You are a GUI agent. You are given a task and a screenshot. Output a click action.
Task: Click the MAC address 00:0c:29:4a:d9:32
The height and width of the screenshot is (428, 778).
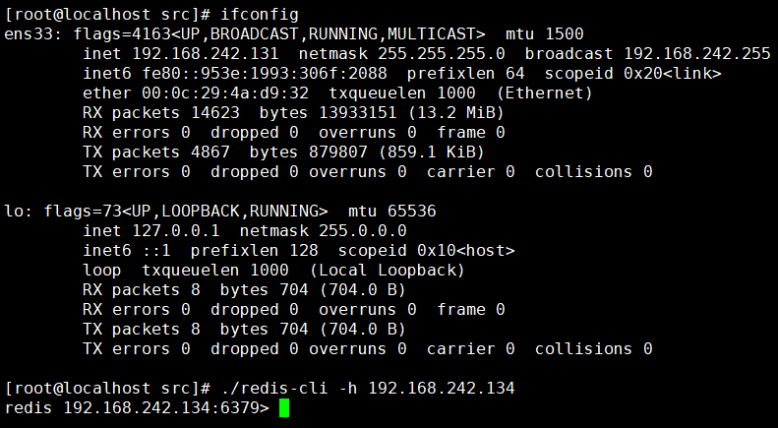[x=225, y=92]
